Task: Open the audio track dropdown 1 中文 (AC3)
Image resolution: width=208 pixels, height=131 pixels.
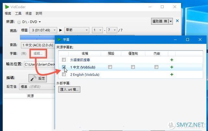Action: tap(38, 45)
